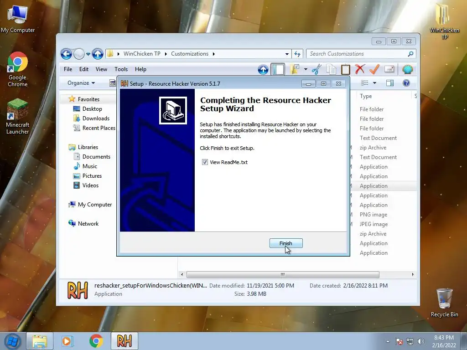467x350 pixels.
Task: Open the Tools menu
Action: click(x=121, y=69)
